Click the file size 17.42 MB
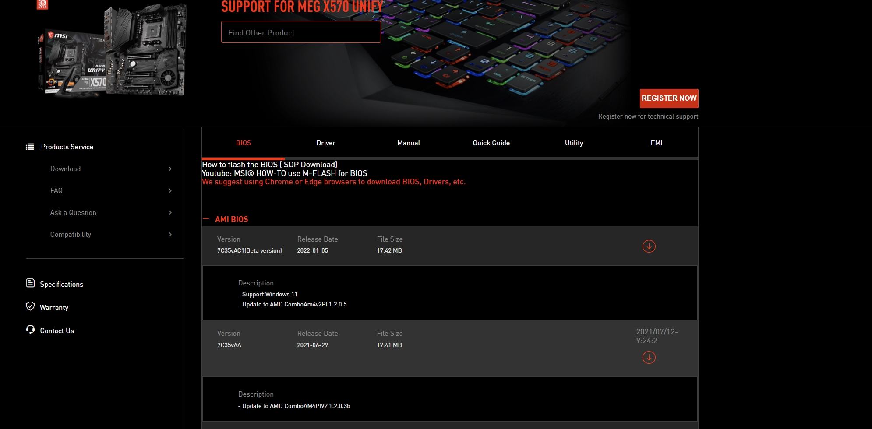The height and width of the screenshot is (429, 872). coord(389,250)
